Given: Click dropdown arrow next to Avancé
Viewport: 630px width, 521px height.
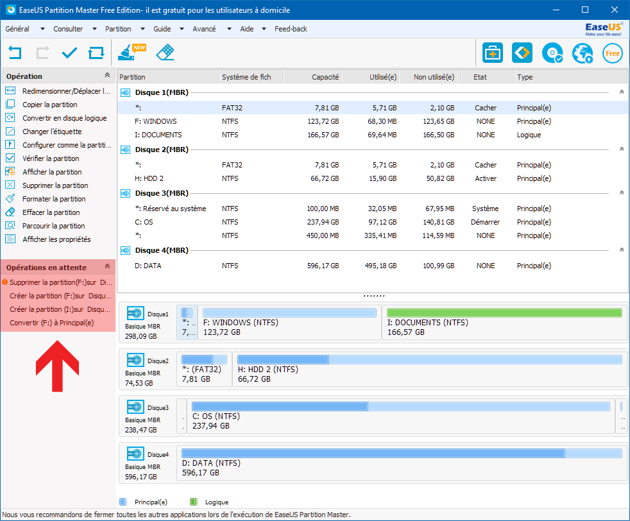Looking at the screenshot, I should click(x=229, y=29).
